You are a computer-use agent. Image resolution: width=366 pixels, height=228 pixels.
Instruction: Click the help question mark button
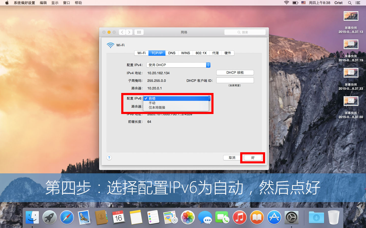109,158
